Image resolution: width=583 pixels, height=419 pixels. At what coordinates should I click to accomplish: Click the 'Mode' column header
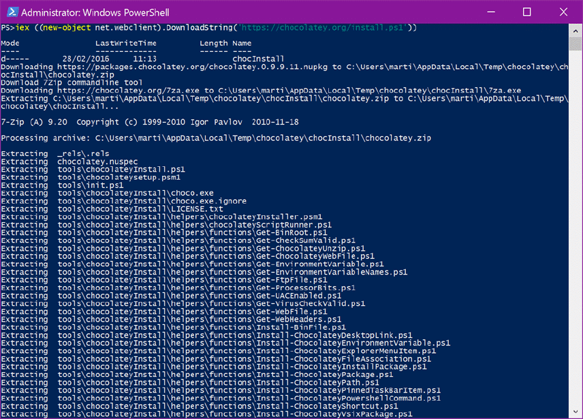pos(10,43)
